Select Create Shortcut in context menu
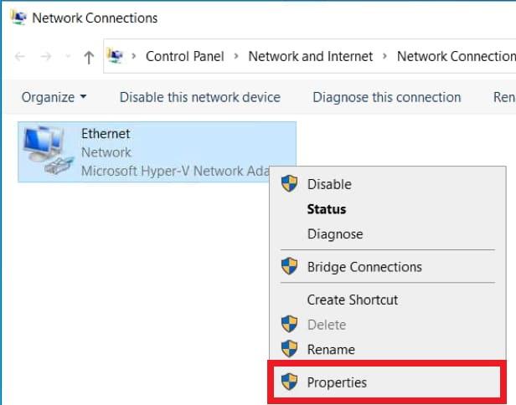The width and height of the screenshot is (516, 405). [x=352, y=300]
